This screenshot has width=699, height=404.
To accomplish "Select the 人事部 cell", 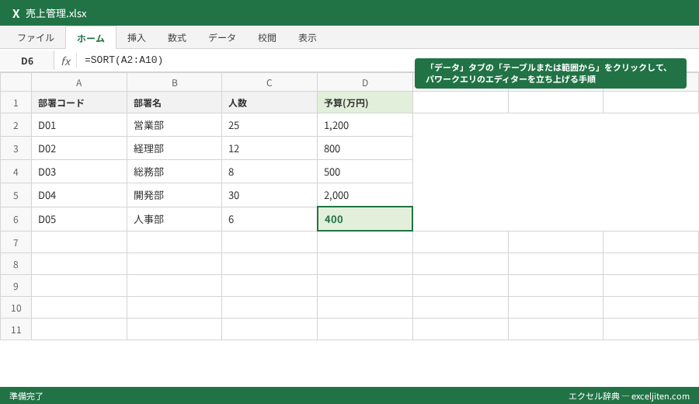I will [174, 219].
